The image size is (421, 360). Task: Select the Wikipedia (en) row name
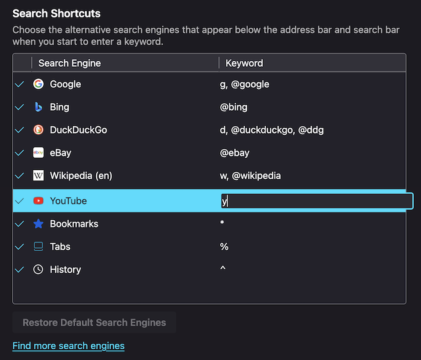(x=81, y=175)
